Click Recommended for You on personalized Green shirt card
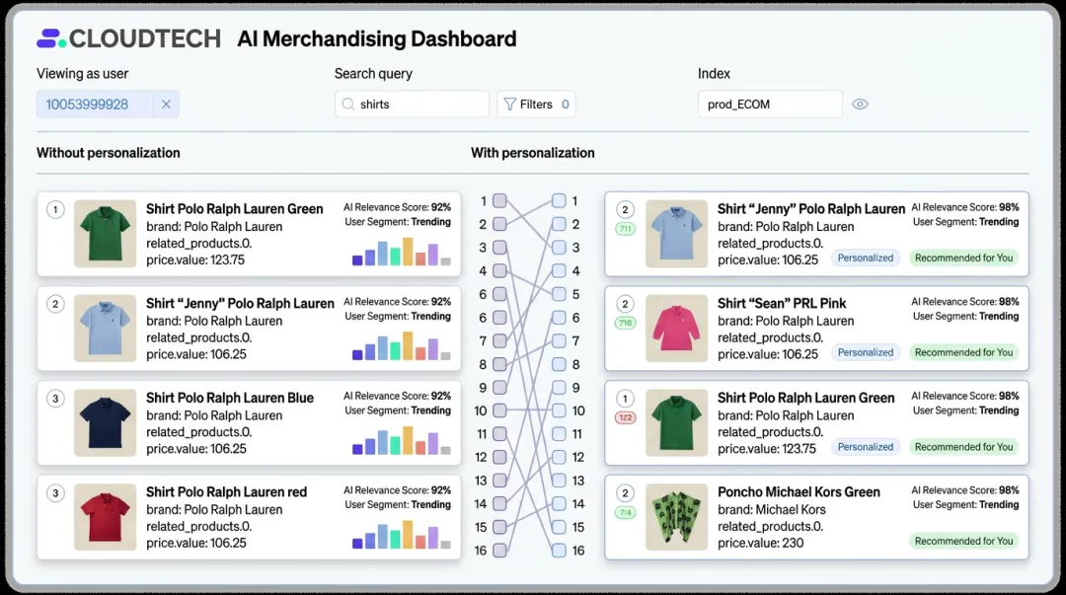Image resolution: width=1066 pixels, height=595 pixels. click(963, 447)
